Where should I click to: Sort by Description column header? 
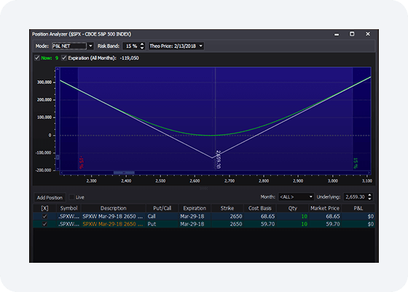[x=114, y=208]
